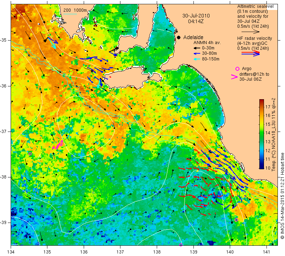Click the 30-Jul-2010 date label
Viewport: 285px width, 256px height.
pyautogui.click(x=196, y=16)
